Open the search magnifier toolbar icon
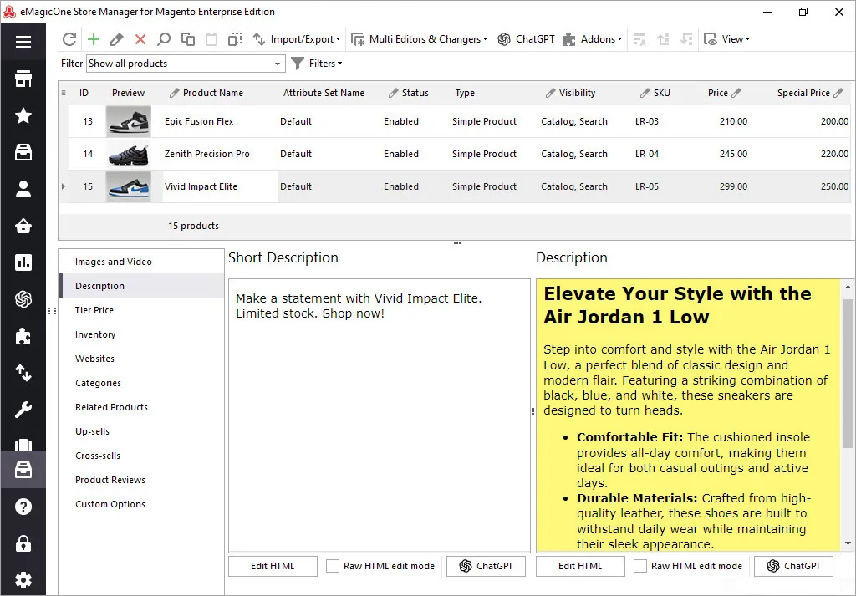Image resolution: width=856 pixels, height=596 pixels. 164,39
